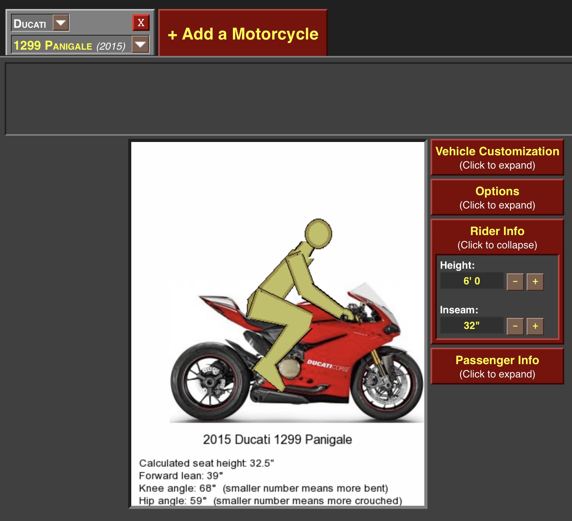572x521 pixels.
Task: Click the 1299 Panigale (2015) model name
Action: click(70, 46)
